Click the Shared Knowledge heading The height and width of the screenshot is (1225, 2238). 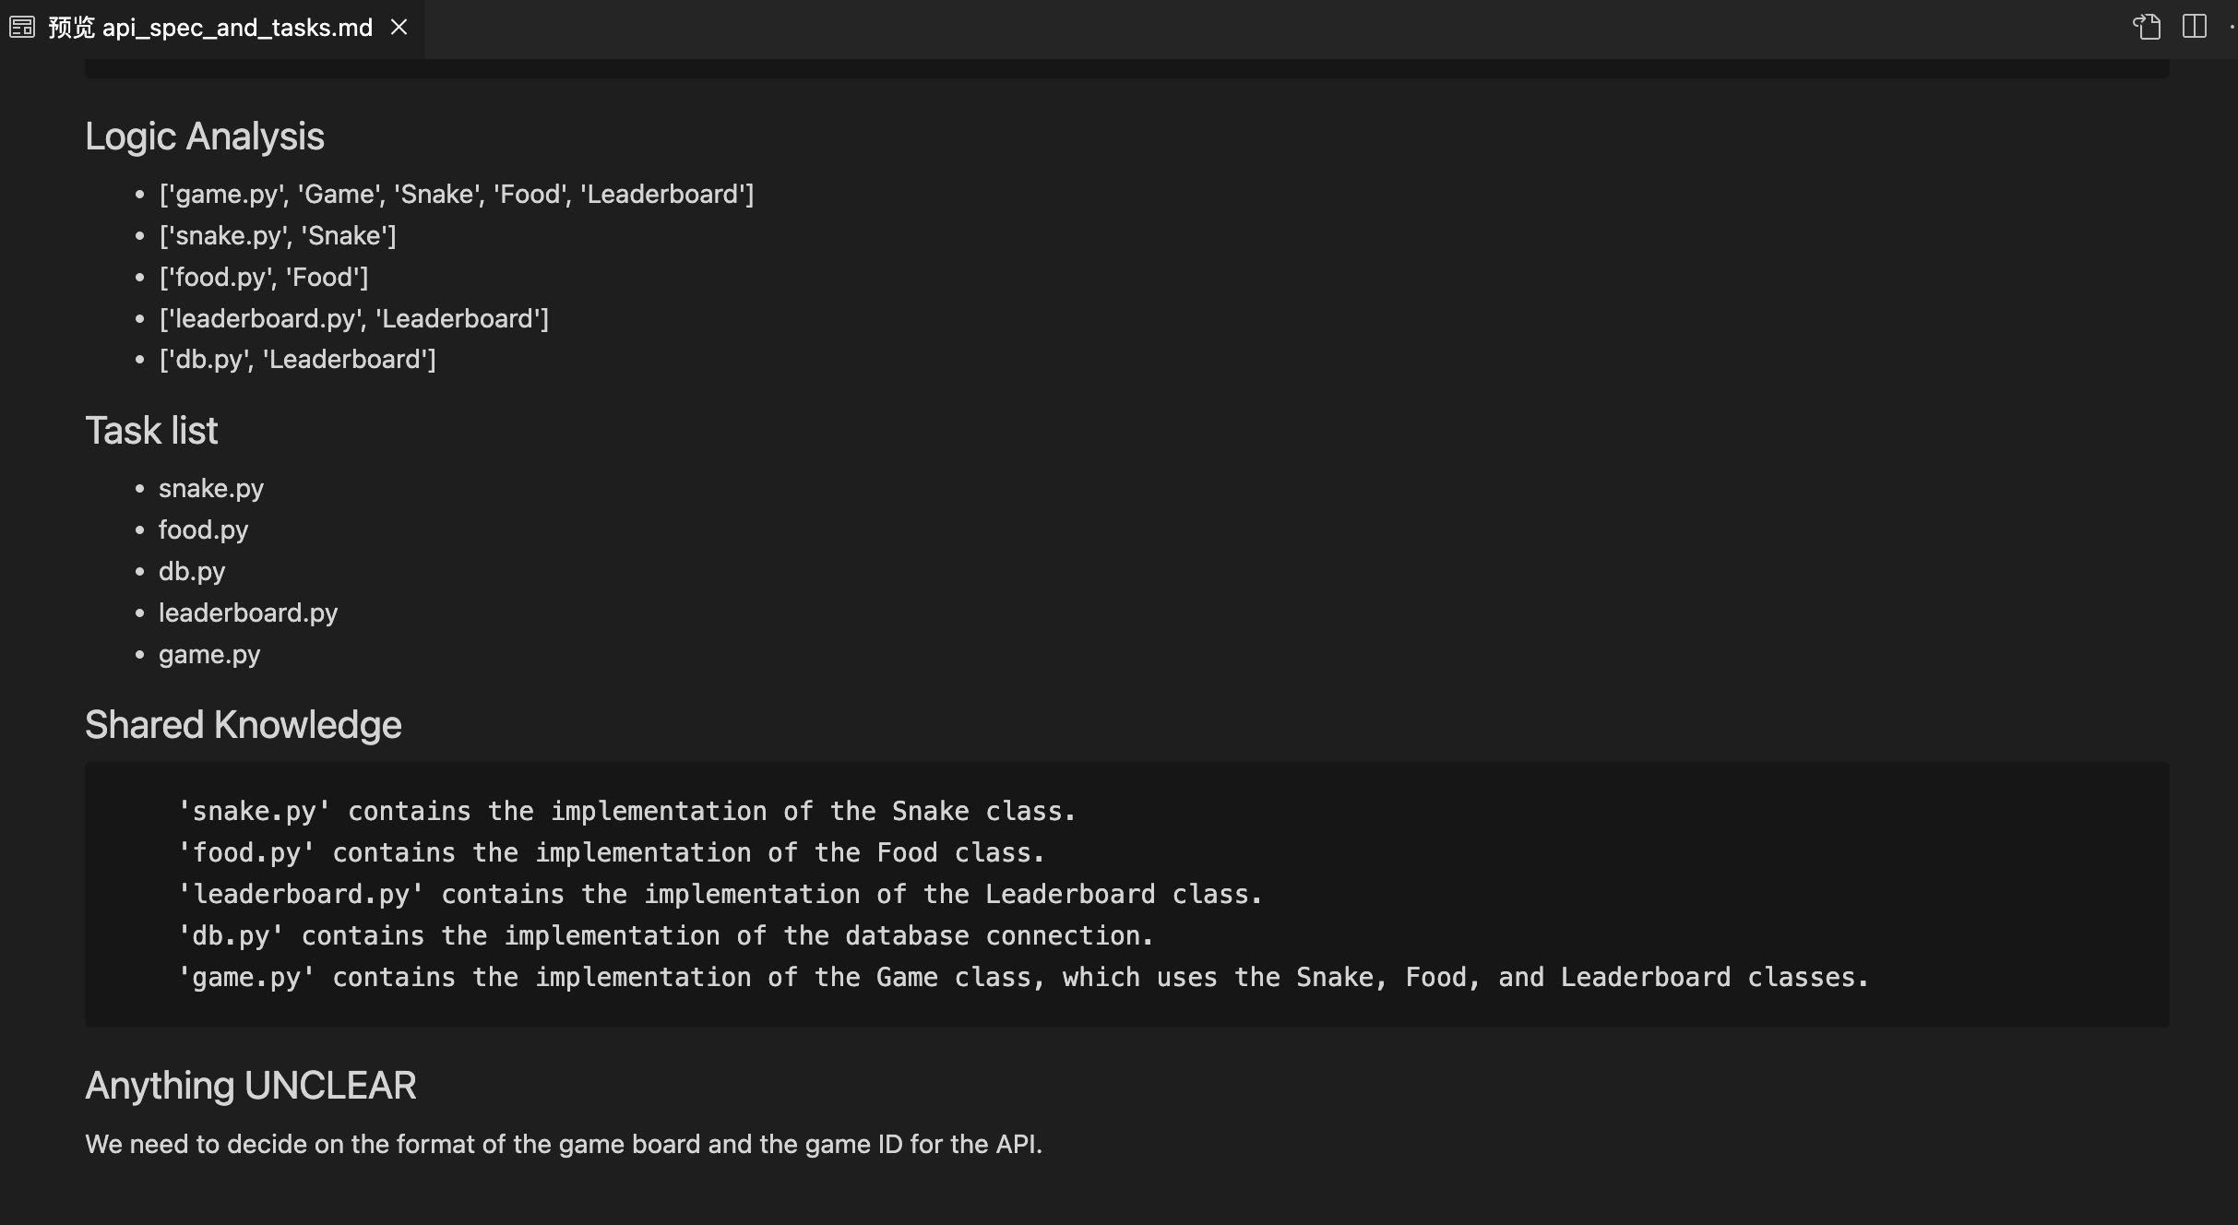[244, 725]
